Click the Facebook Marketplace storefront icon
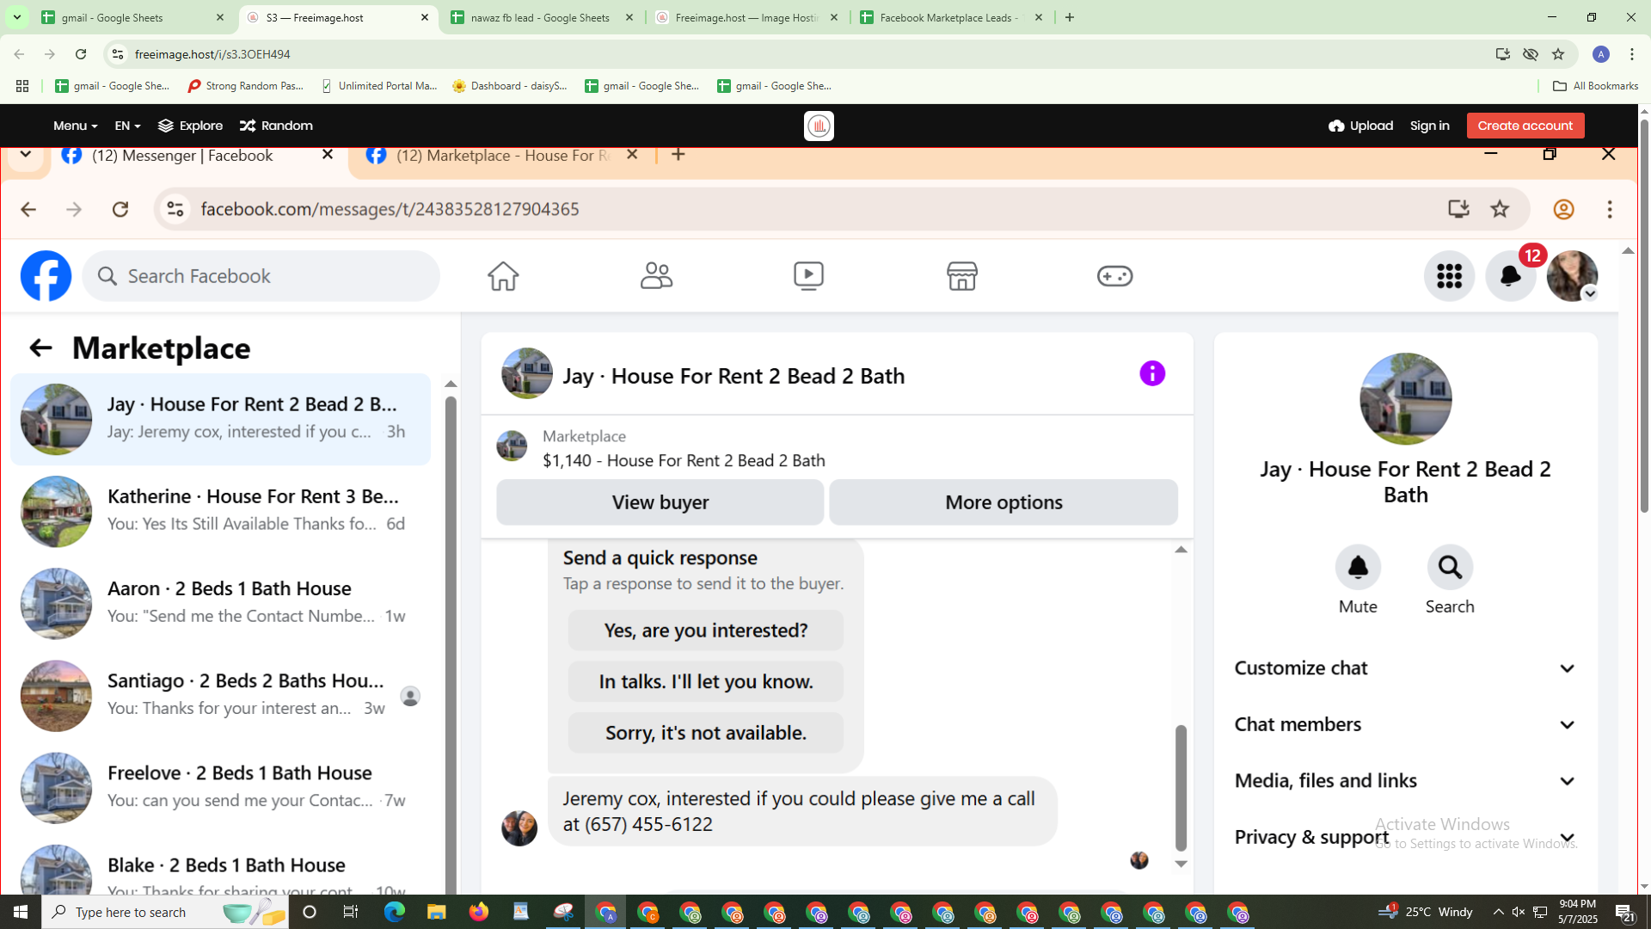The image size is (1651, 929). (961, 276)
